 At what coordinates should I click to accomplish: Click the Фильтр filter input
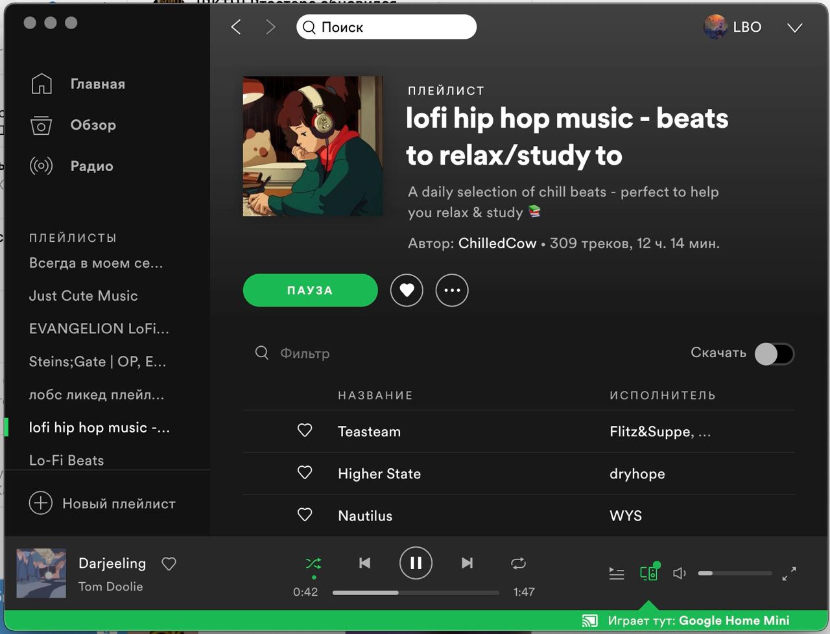(x=305, y=353)
